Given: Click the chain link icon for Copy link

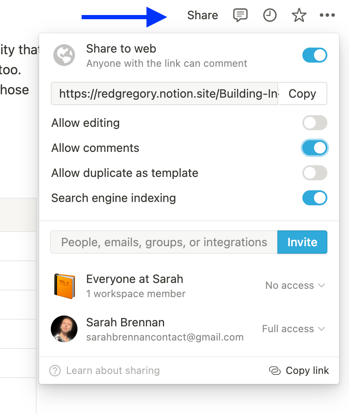Looking at the screenshot, I should 275,371.
